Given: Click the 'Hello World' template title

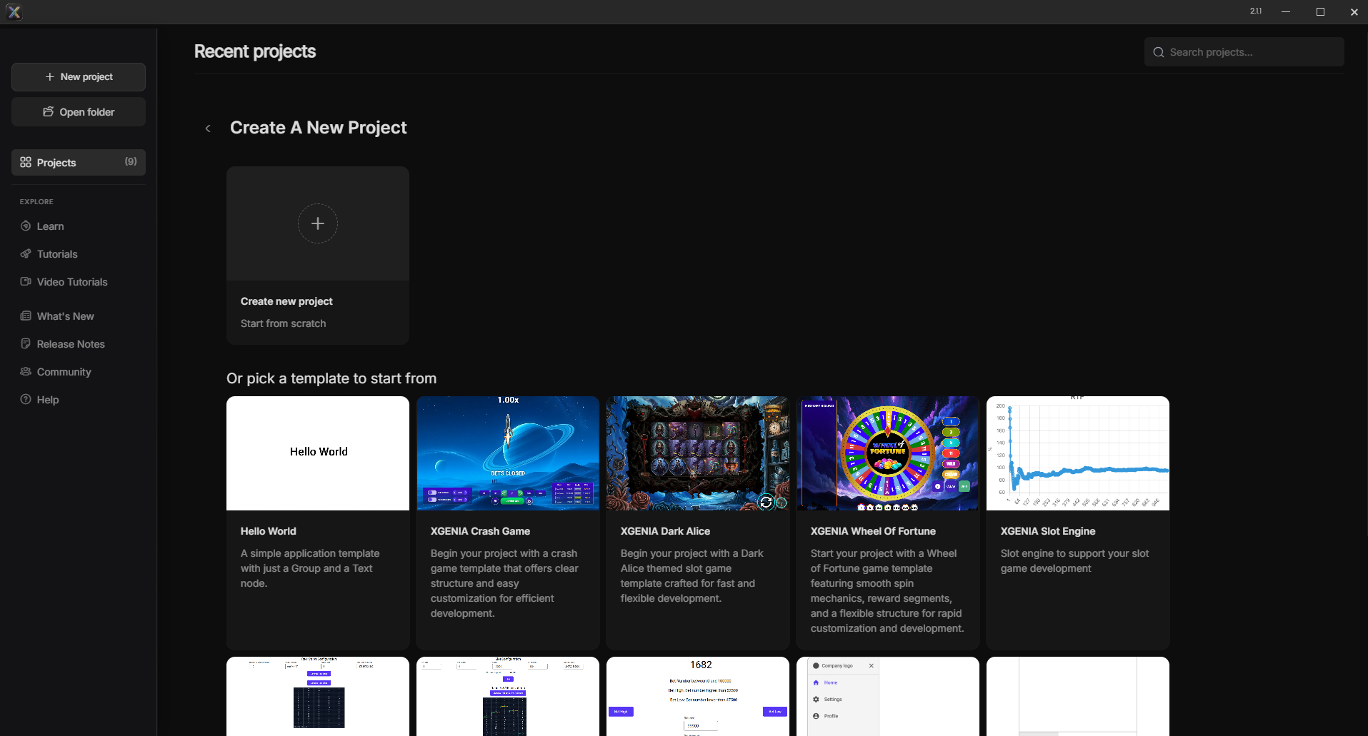Looking at the screenshot, I should (268, 531).
